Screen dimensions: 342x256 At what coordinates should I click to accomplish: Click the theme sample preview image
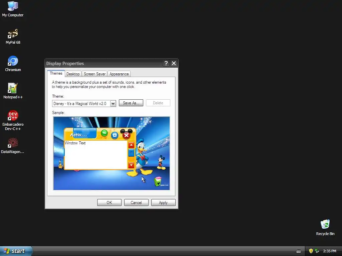tap(112, 153)
